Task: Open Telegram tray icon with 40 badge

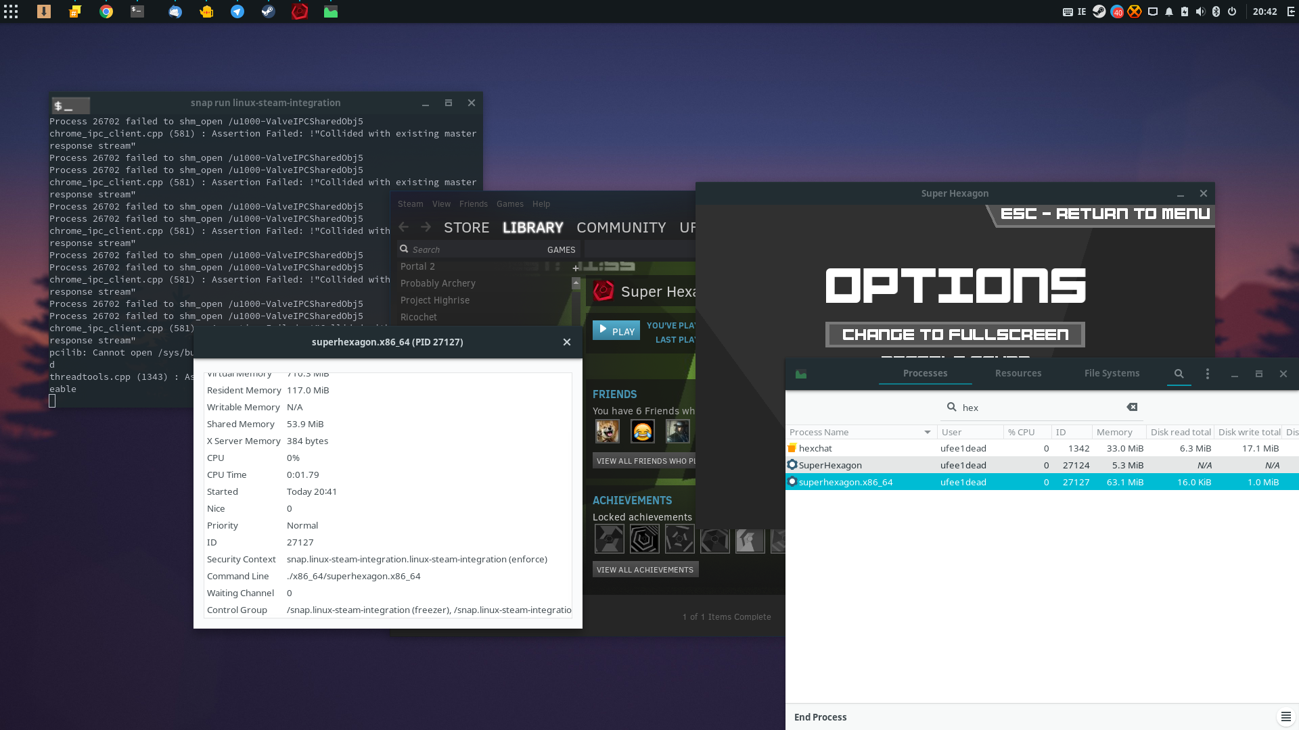Action: click(1117, 11)
